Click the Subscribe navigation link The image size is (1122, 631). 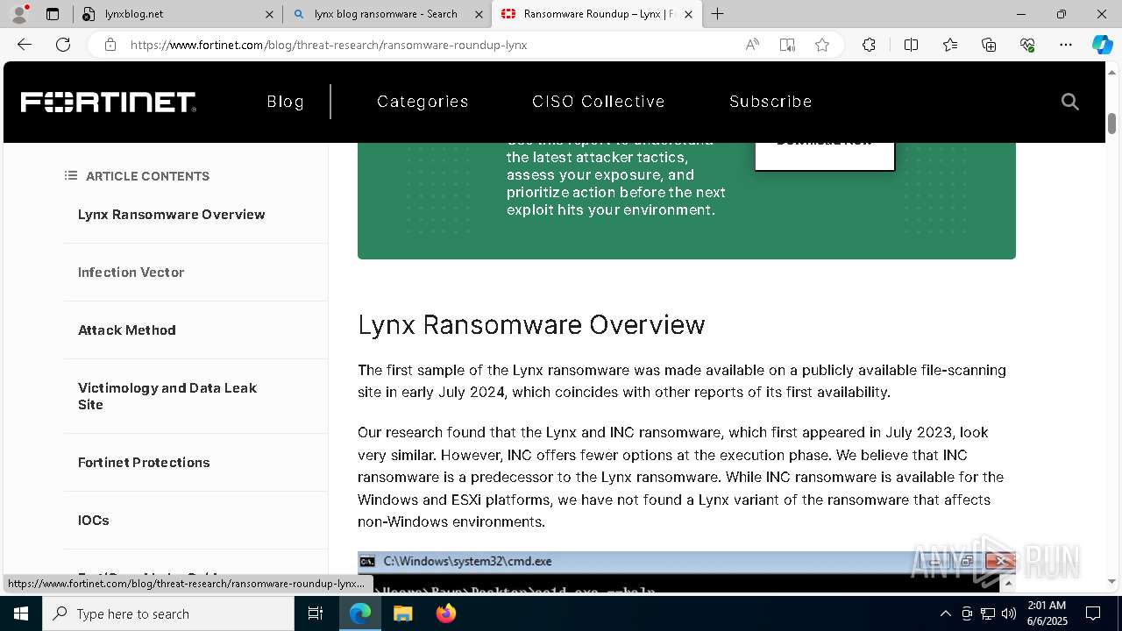pos(770,102)
